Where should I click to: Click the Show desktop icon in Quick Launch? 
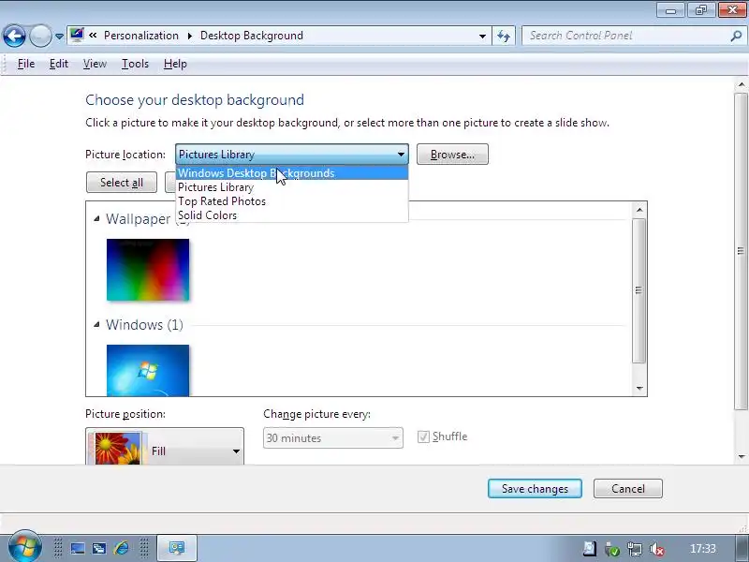tap(78, 548)
